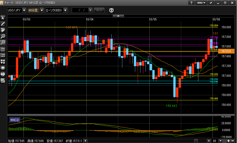Open help with the question mark button
Viewport: 237px width, 143px height.
point(192,3)
